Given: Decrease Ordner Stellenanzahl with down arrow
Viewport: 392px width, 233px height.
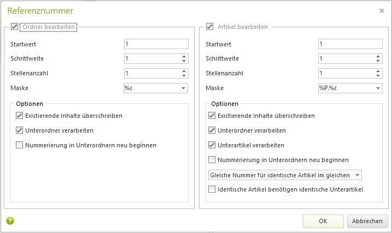Looking at the screenshot, I should point(184,75).
